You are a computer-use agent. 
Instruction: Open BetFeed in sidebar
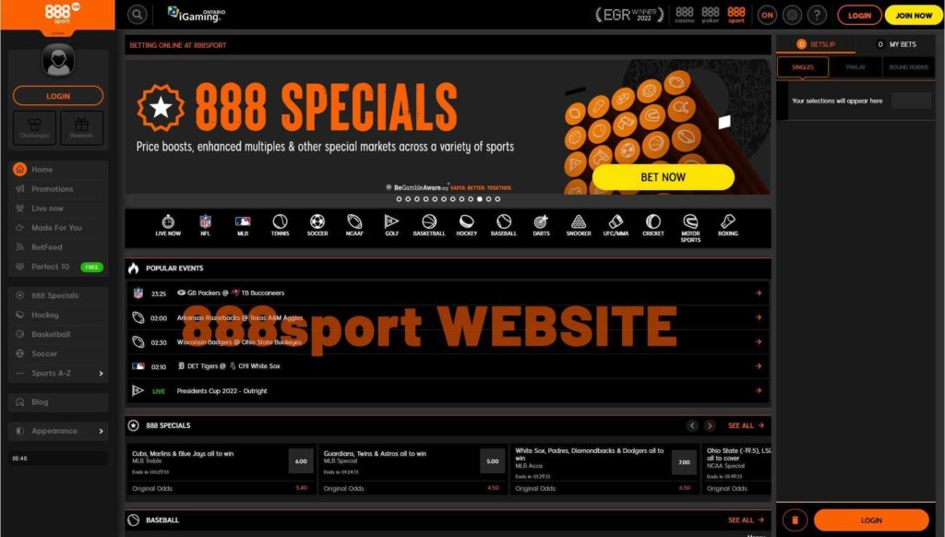click(58, 246)
